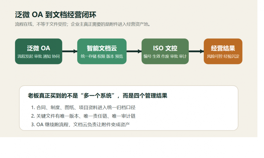The image size is (264, 158).
Task: Click the 智能文档云 heading
Action: [x=102, y=48]
